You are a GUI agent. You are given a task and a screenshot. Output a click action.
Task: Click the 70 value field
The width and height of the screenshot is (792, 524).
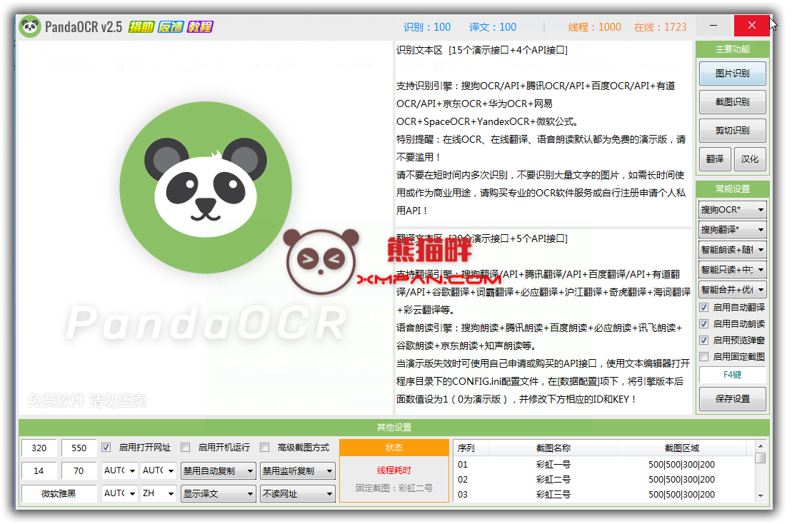tap(79, 471)
